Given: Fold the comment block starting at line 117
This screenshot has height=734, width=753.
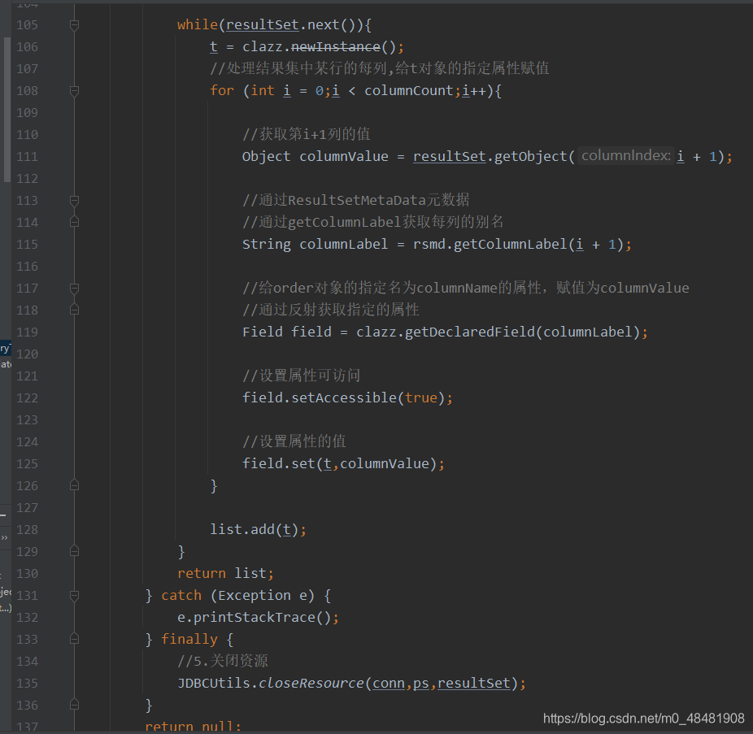Looking at the screenshot, I should point(75,289).
